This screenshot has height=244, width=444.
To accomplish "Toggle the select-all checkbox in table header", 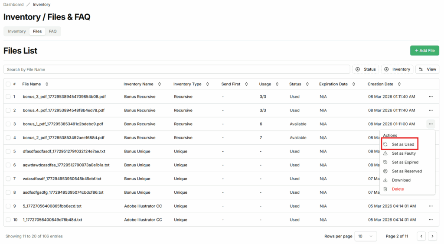I will (x=8, y=84).
